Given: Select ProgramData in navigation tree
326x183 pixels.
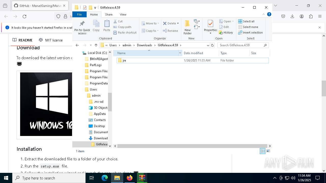Looking at the screenshot, I should [96, 83].
